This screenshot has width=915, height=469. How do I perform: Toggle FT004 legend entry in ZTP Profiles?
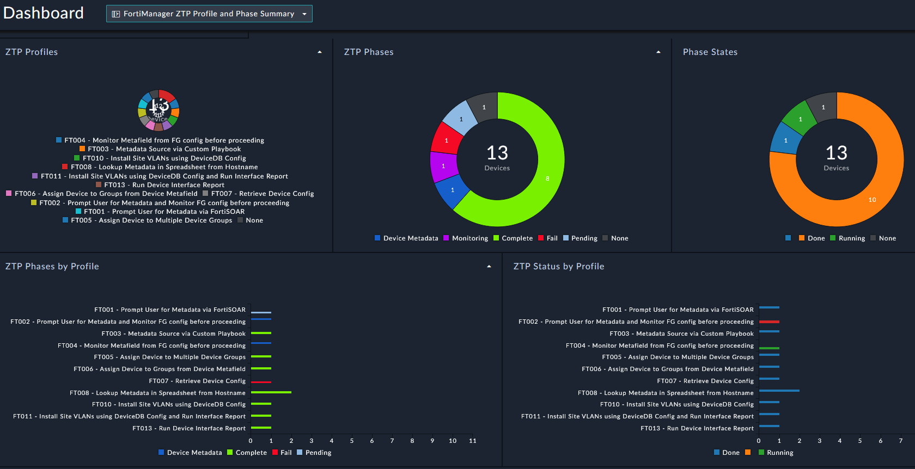(160, 140)
